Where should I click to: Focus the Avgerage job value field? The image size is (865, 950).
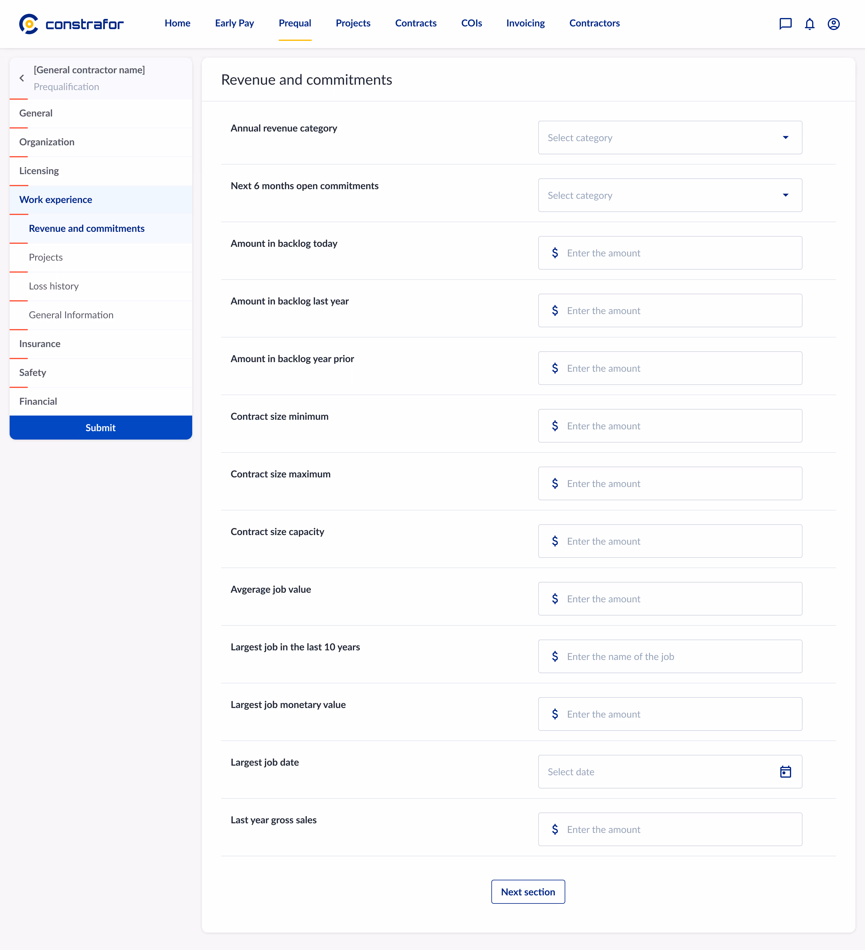pyautogui.click(x=670, y=599)
